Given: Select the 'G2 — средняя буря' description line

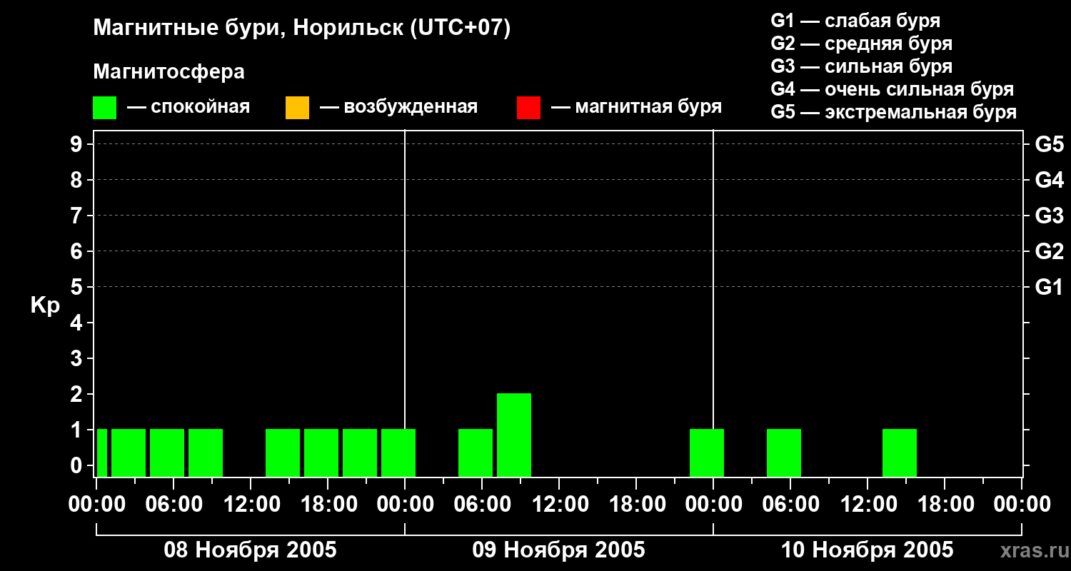Looking at the screenshot, I should tap(861, 44).
